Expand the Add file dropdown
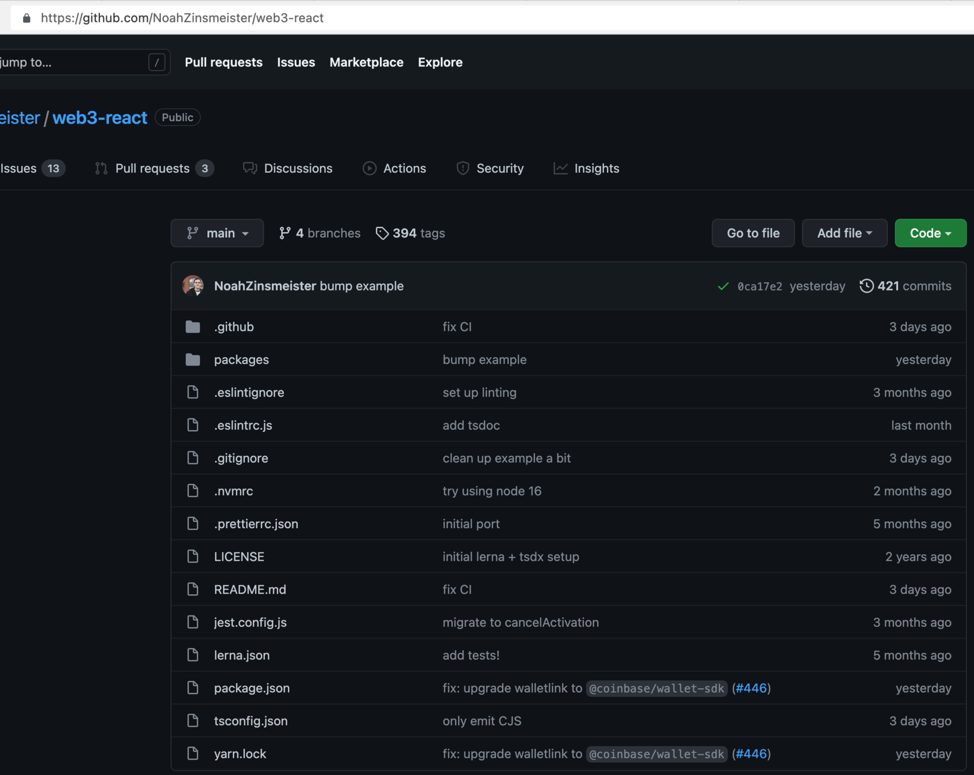 (x=845, y=233)
